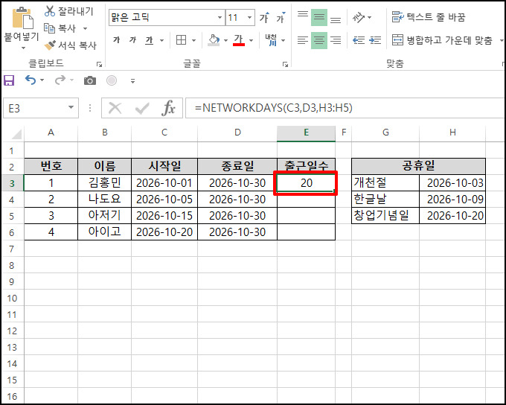Open Insert Function fx dialog
506x405 pixels.
168,108
